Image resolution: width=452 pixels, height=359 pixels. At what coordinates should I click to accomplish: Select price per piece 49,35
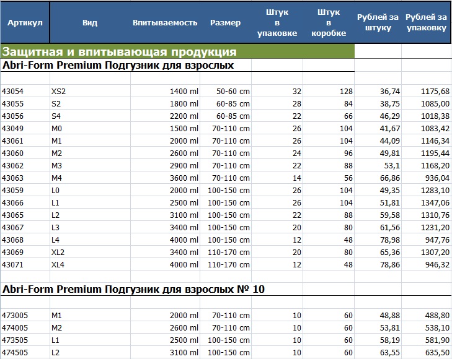[x=378, y=190]
